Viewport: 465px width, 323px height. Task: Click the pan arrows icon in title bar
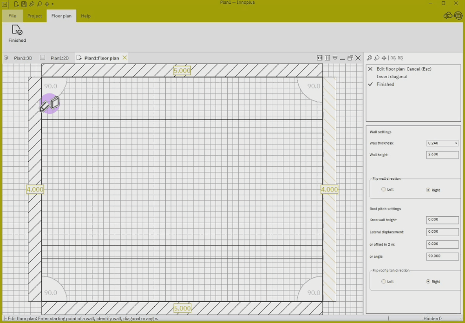47,4
